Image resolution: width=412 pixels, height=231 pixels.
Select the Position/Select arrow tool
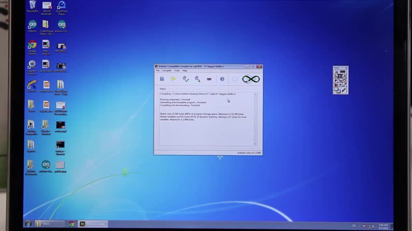click(x=340, y=77)
